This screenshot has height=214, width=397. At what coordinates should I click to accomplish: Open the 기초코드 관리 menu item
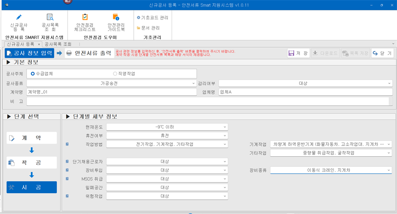point(153,18)
